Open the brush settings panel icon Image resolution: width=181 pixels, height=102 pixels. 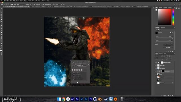(12, 5)
